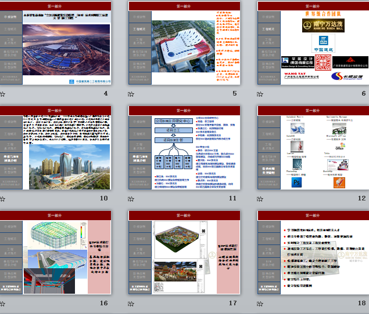The image size is (369, 314).
Task: Select slide 11 thumbnail with BIM organization chart
Action: 184,148
